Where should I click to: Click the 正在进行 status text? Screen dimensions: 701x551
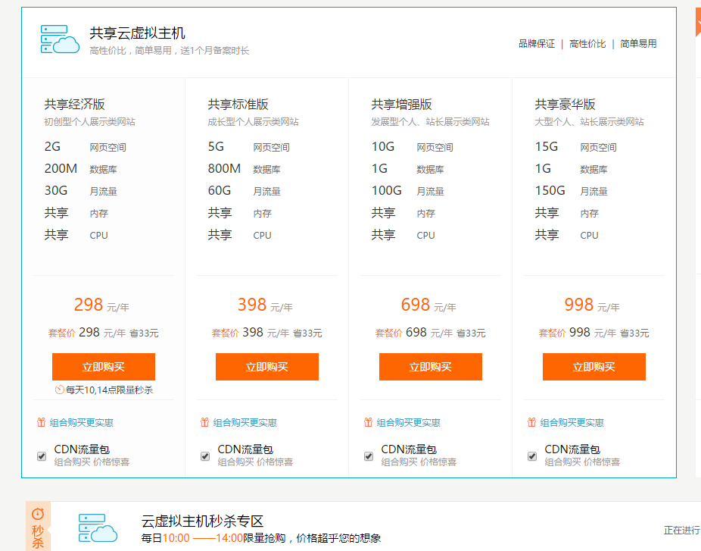[x=682, y=531]
